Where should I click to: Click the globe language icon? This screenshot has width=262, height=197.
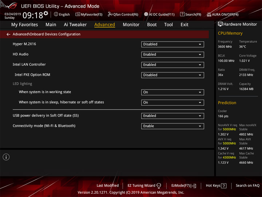(x=56, y=14)
